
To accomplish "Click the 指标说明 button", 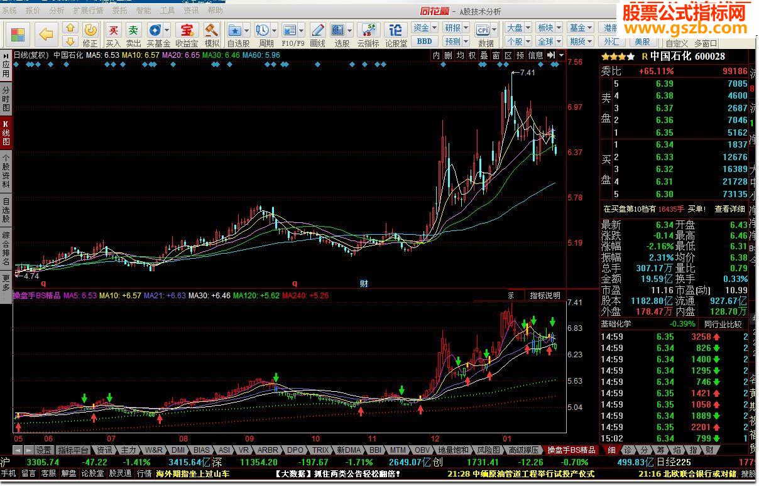I will [545, 295].
